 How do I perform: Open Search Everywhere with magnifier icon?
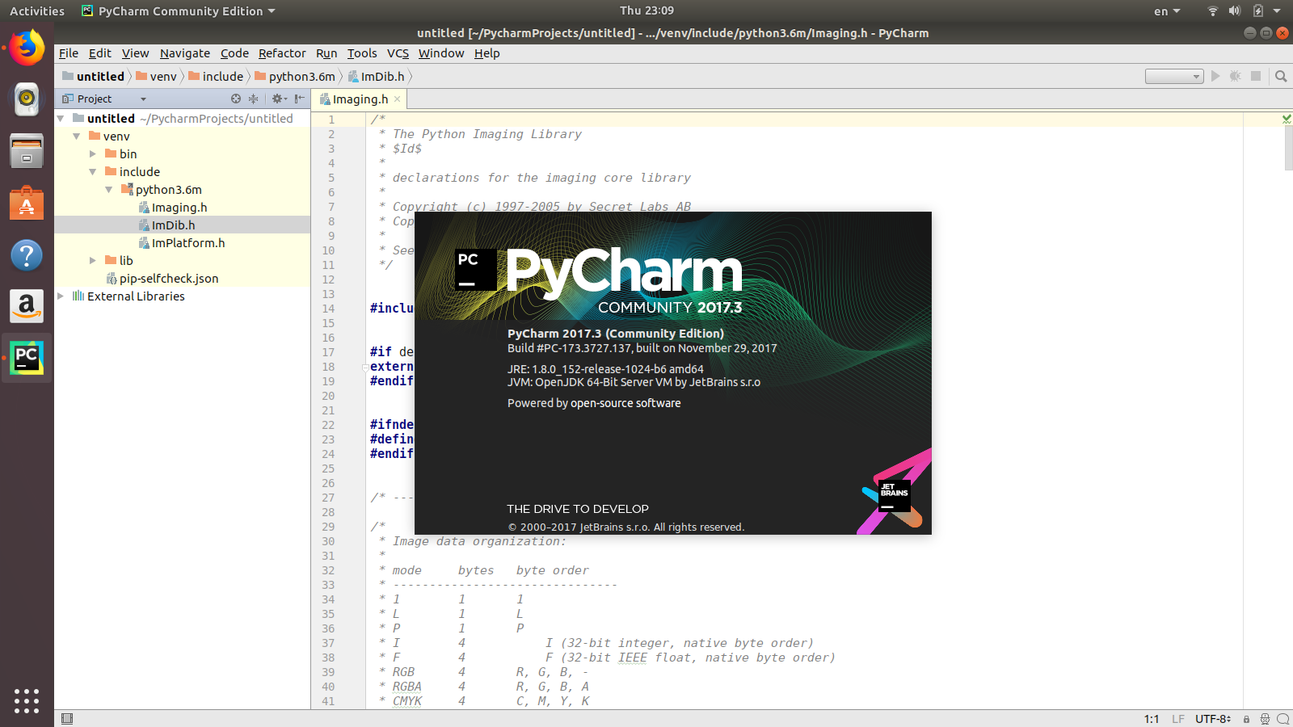click(1281, 76)
